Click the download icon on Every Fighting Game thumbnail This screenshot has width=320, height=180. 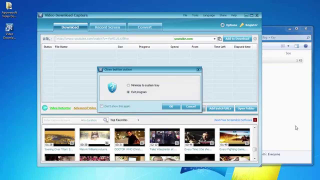click(247, 143)
